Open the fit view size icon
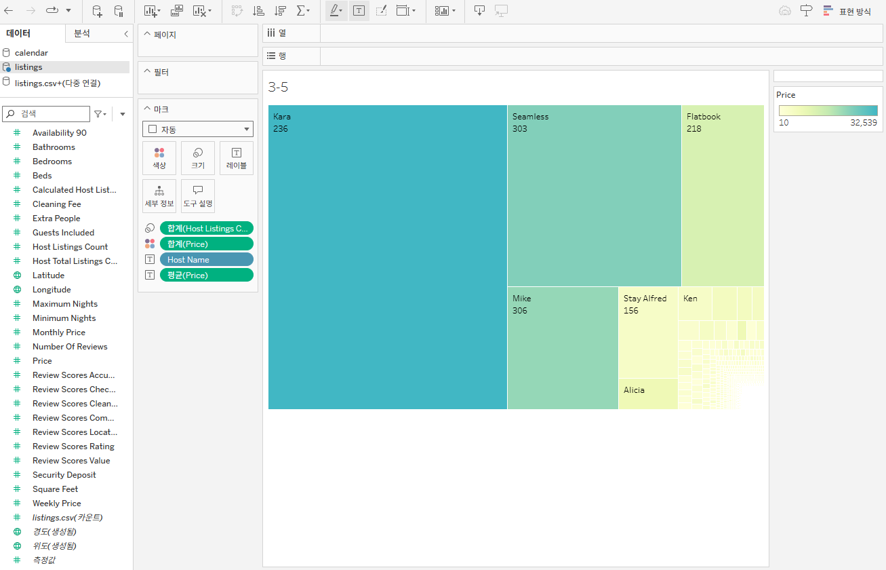886x570 pixels. [x=403, y=11]
